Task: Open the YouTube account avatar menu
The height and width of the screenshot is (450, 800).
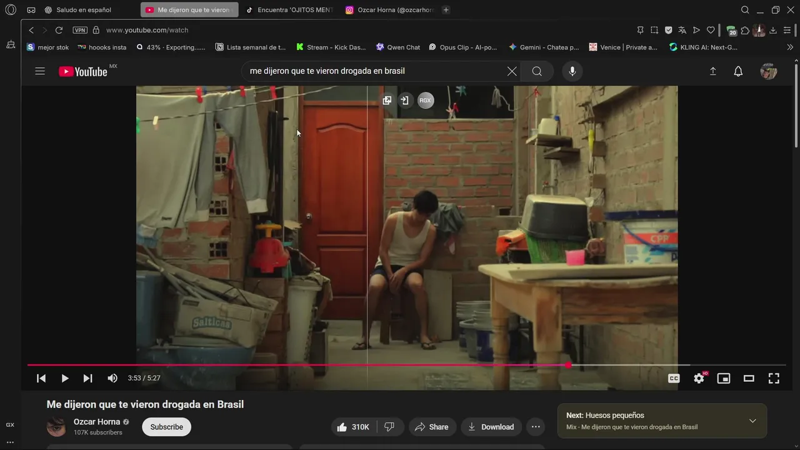Action: click(769, 71)
